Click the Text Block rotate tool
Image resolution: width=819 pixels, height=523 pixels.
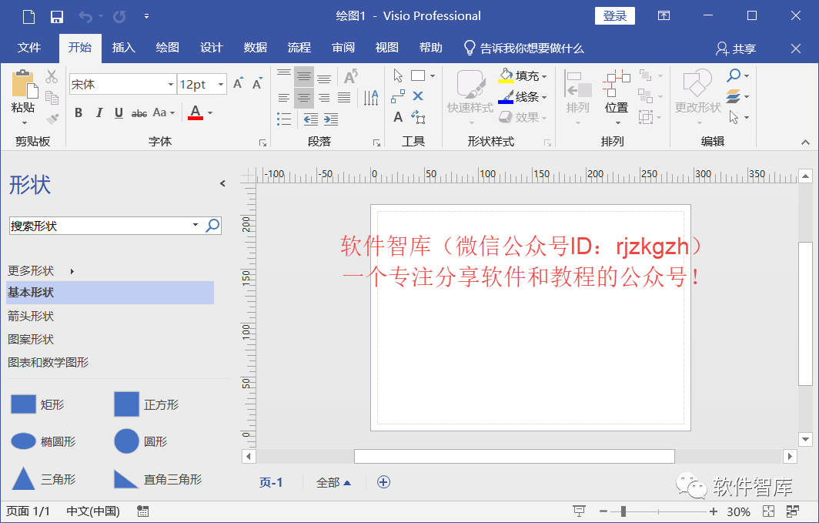(x=418, y=117)
